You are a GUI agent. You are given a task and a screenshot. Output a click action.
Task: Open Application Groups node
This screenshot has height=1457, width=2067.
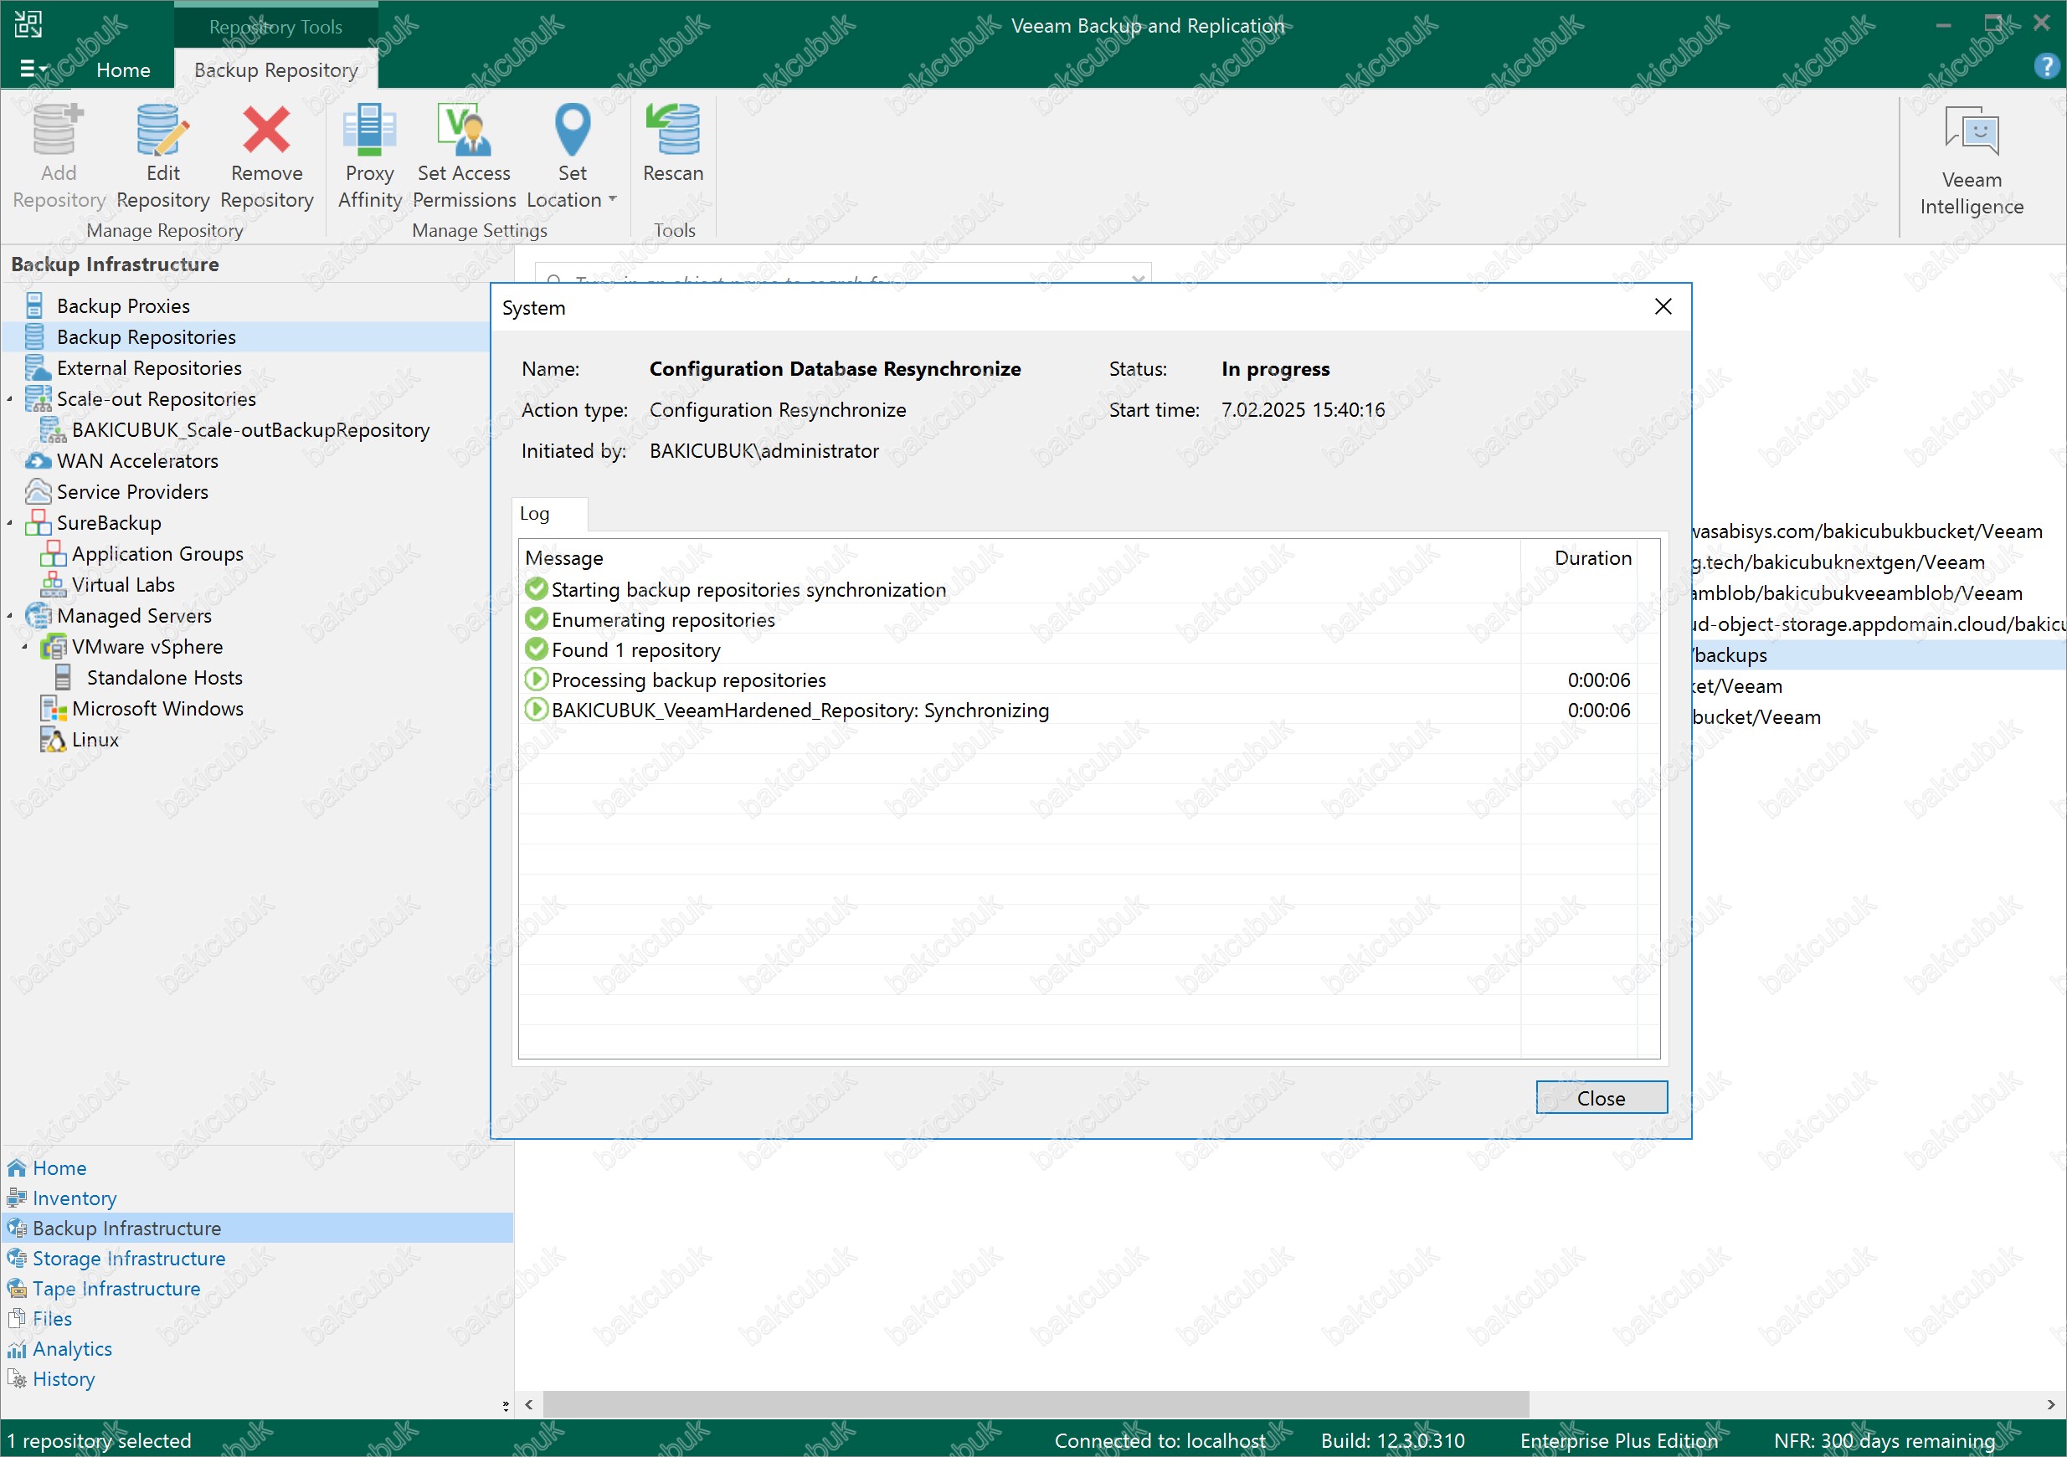click(x=157, y=553)
